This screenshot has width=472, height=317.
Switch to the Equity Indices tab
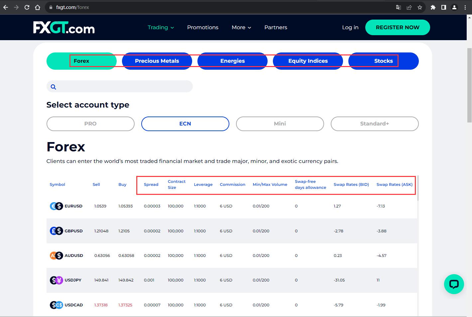coord(308,61)
